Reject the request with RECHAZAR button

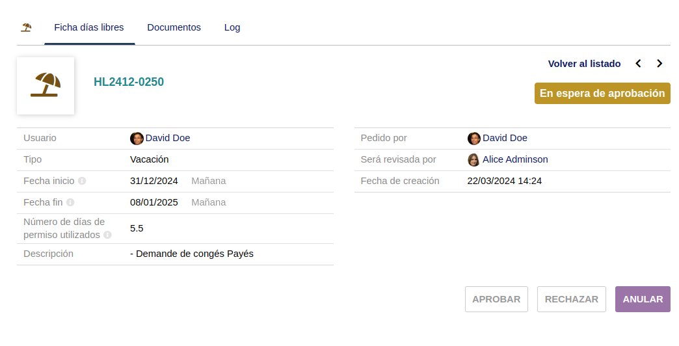pos(572,299)
